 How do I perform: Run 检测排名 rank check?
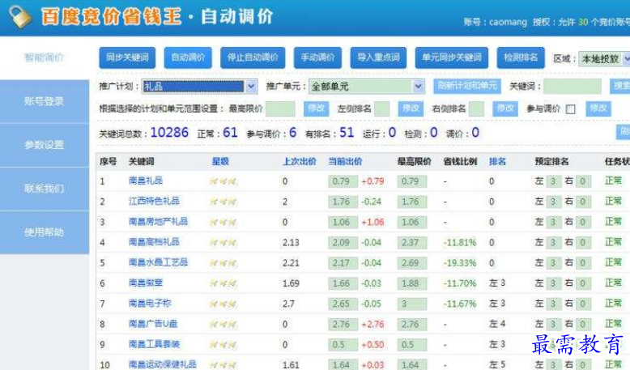(x=521, y=57)
